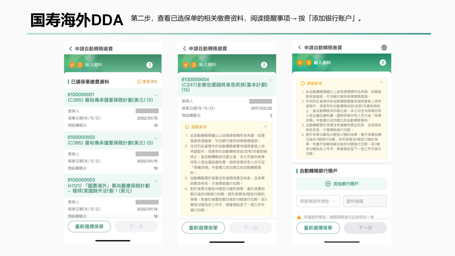Click step 2 circle in left phone
Screen dimensions: 455x256
click(x=80, y=65)
